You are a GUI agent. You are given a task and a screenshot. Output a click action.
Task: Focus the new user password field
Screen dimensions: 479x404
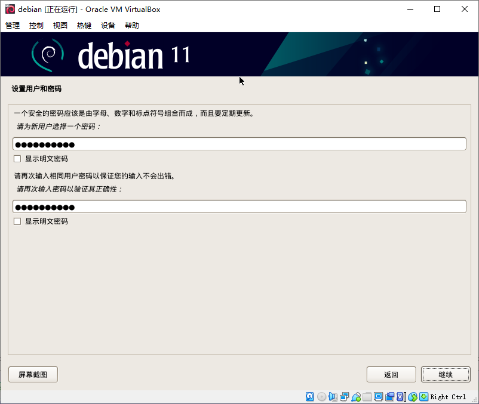[240, 144]
